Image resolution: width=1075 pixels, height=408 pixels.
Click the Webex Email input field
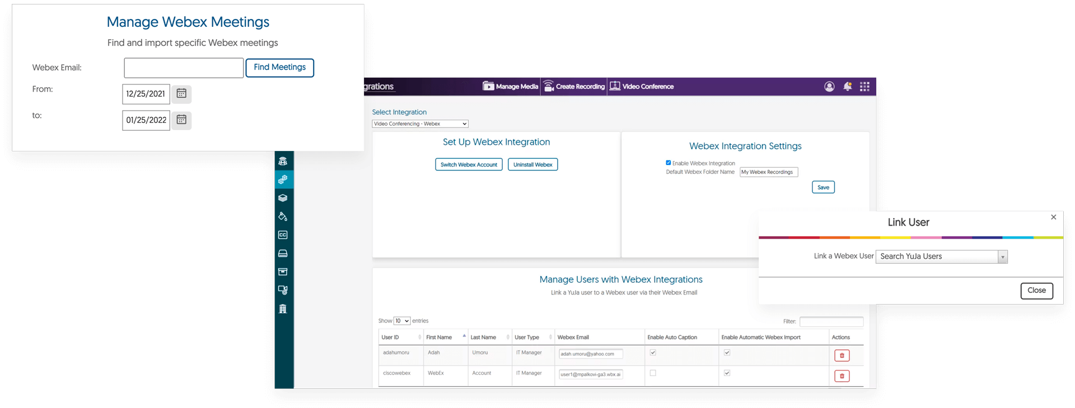184,68
